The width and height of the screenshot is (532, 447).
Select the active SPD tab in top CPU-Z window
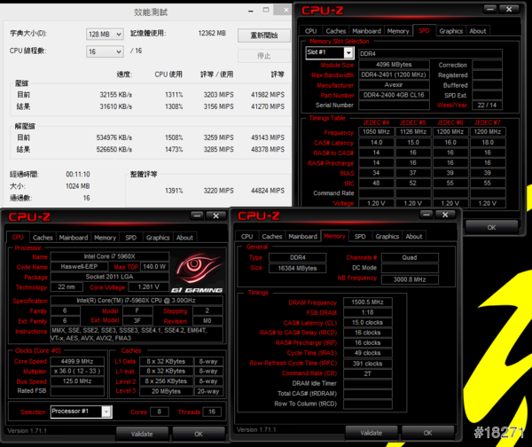click(424, 30)
